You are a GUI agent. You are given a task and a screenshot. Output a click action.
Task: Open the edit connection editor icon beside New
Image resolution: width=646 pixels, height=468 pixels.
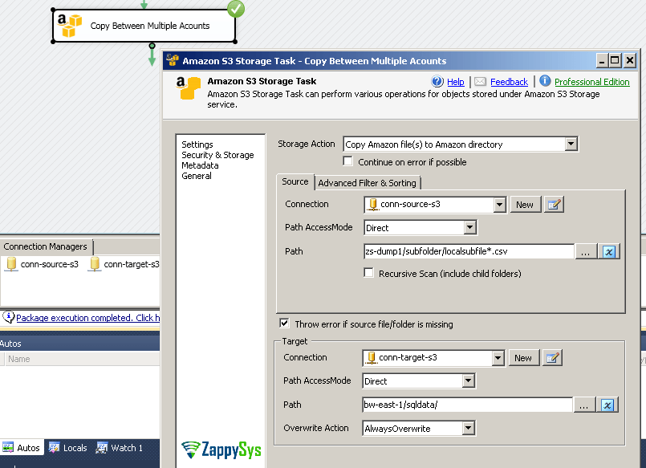click(554, 204)
